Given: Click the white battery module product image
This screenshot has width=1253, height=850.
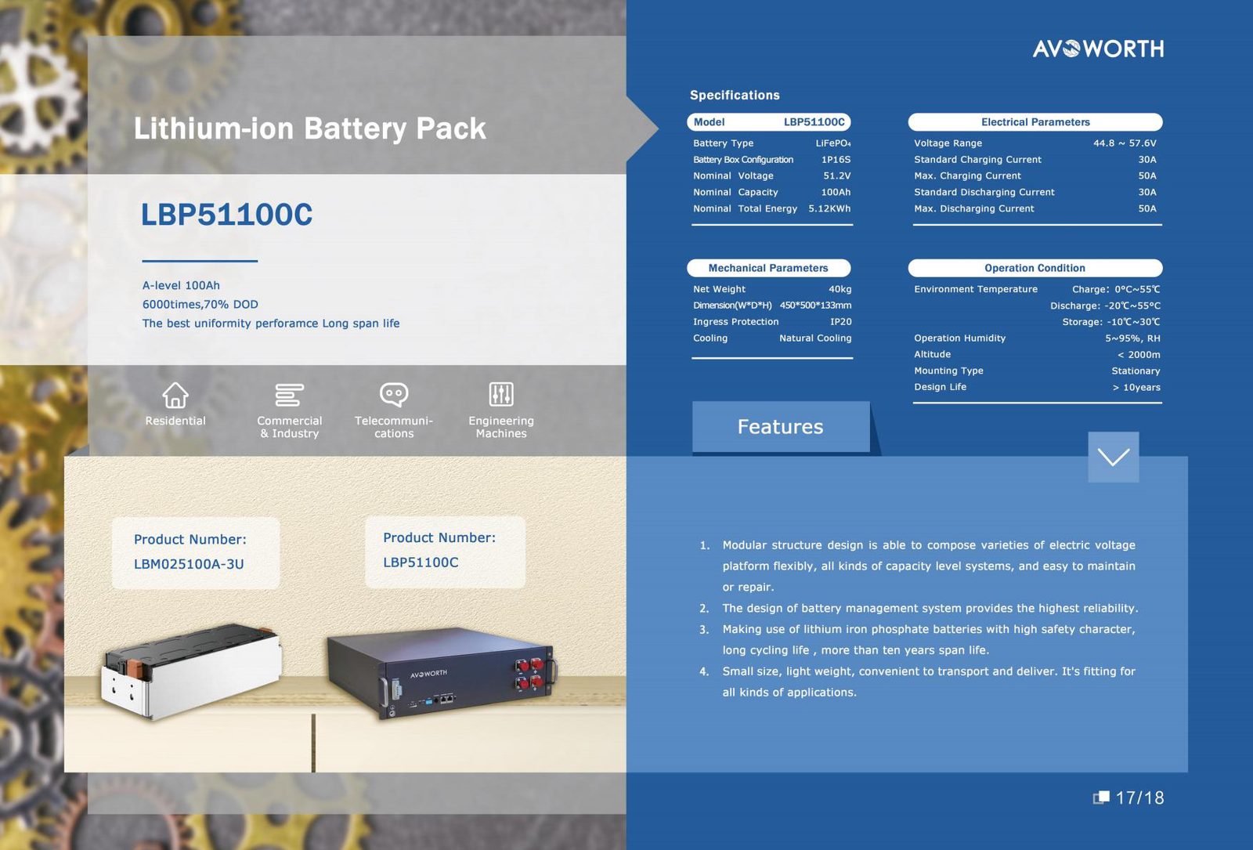Looking at the screenshot, I should [190, 671].
